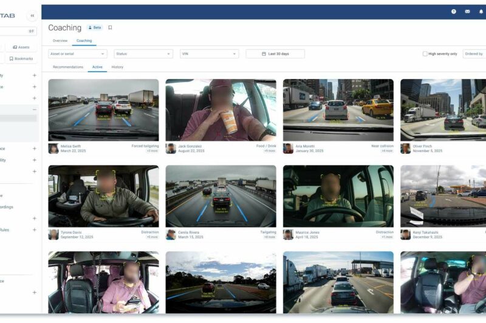
Task: Open Ana Moretti's near collision video thumbnail
Action: click(x=338, y=110)
